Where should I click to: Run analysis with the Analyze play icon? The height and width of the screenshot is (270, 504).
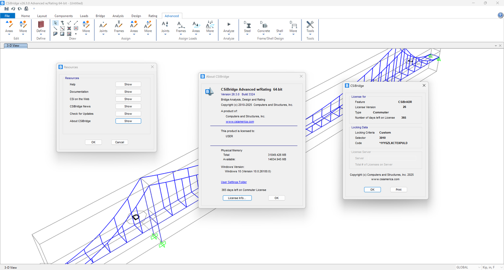[x=229, y=24]
